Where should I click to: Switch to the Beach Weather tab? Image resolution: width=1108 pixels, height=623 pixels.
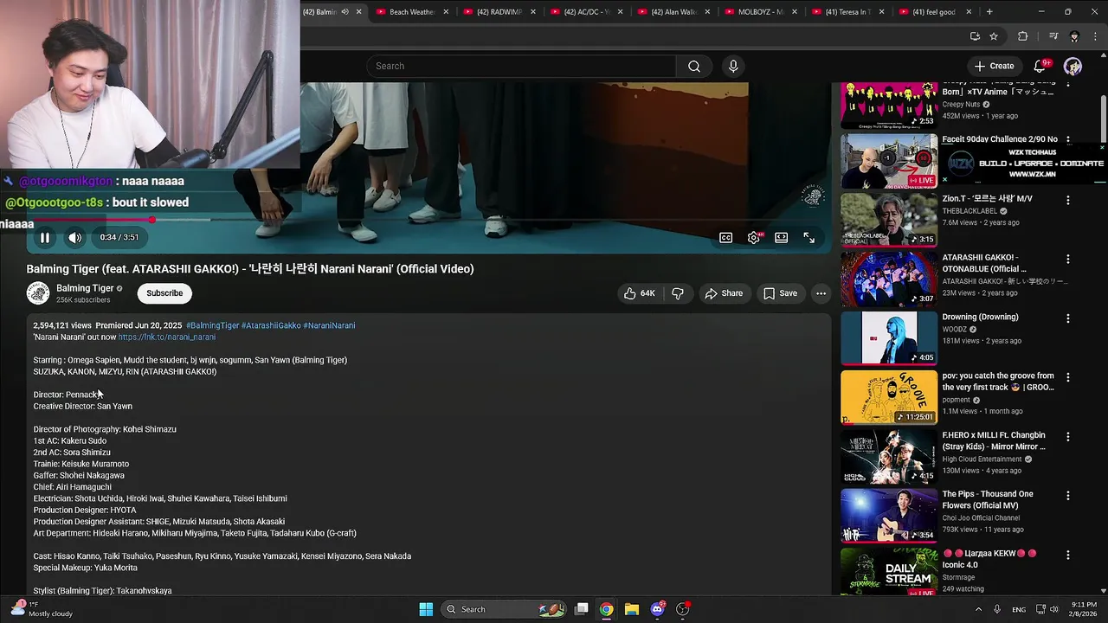[412, 12]
